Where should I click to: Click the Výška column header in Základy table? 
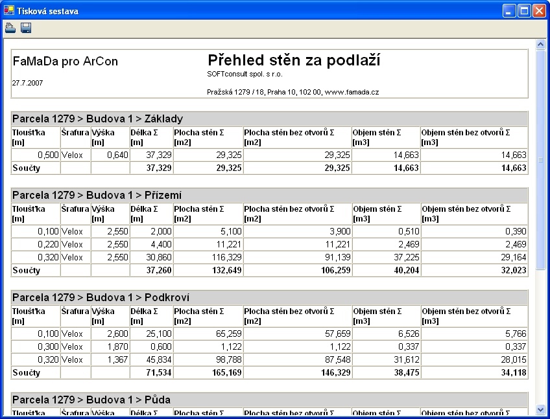point(110,137)
